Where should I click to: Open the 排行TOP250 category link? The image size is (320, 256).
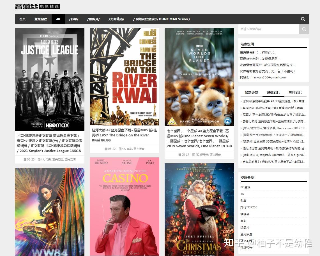tap(249, 207)
